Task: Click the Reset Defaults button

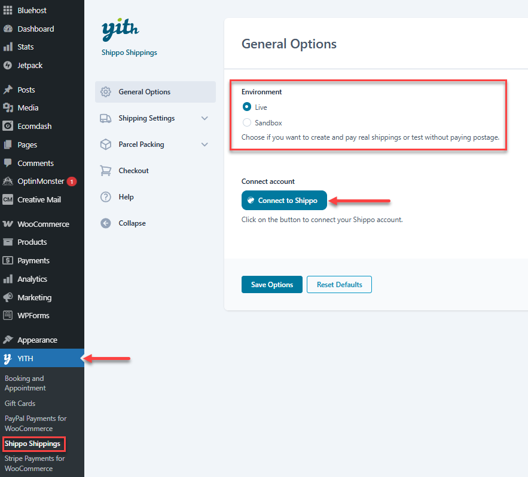Action: coord(339,284)
